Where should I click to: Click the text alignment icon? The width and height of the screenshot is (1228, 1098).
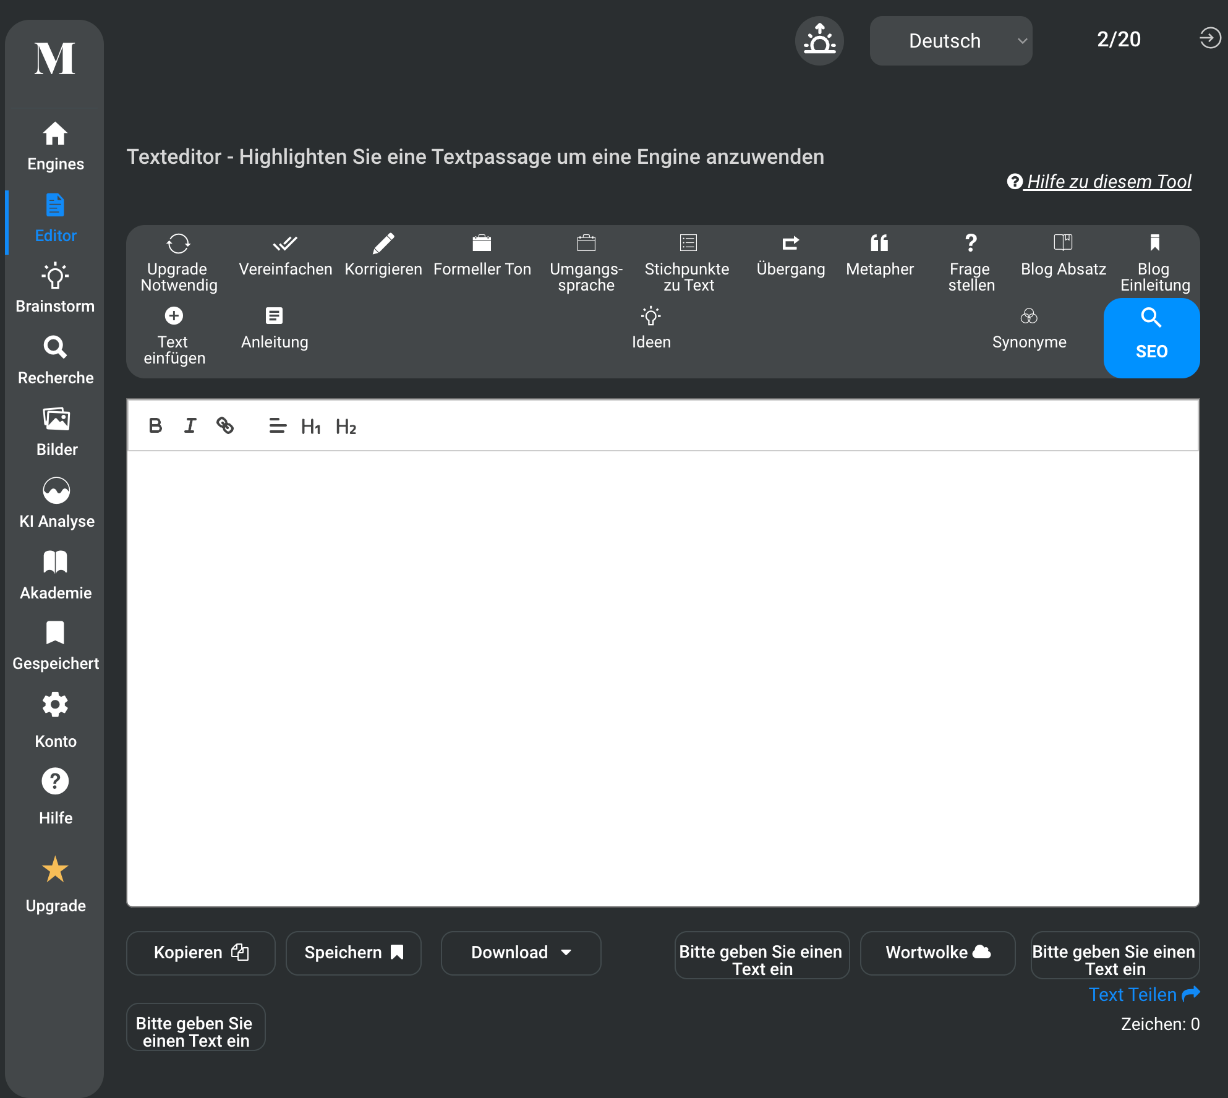point(278,425)
